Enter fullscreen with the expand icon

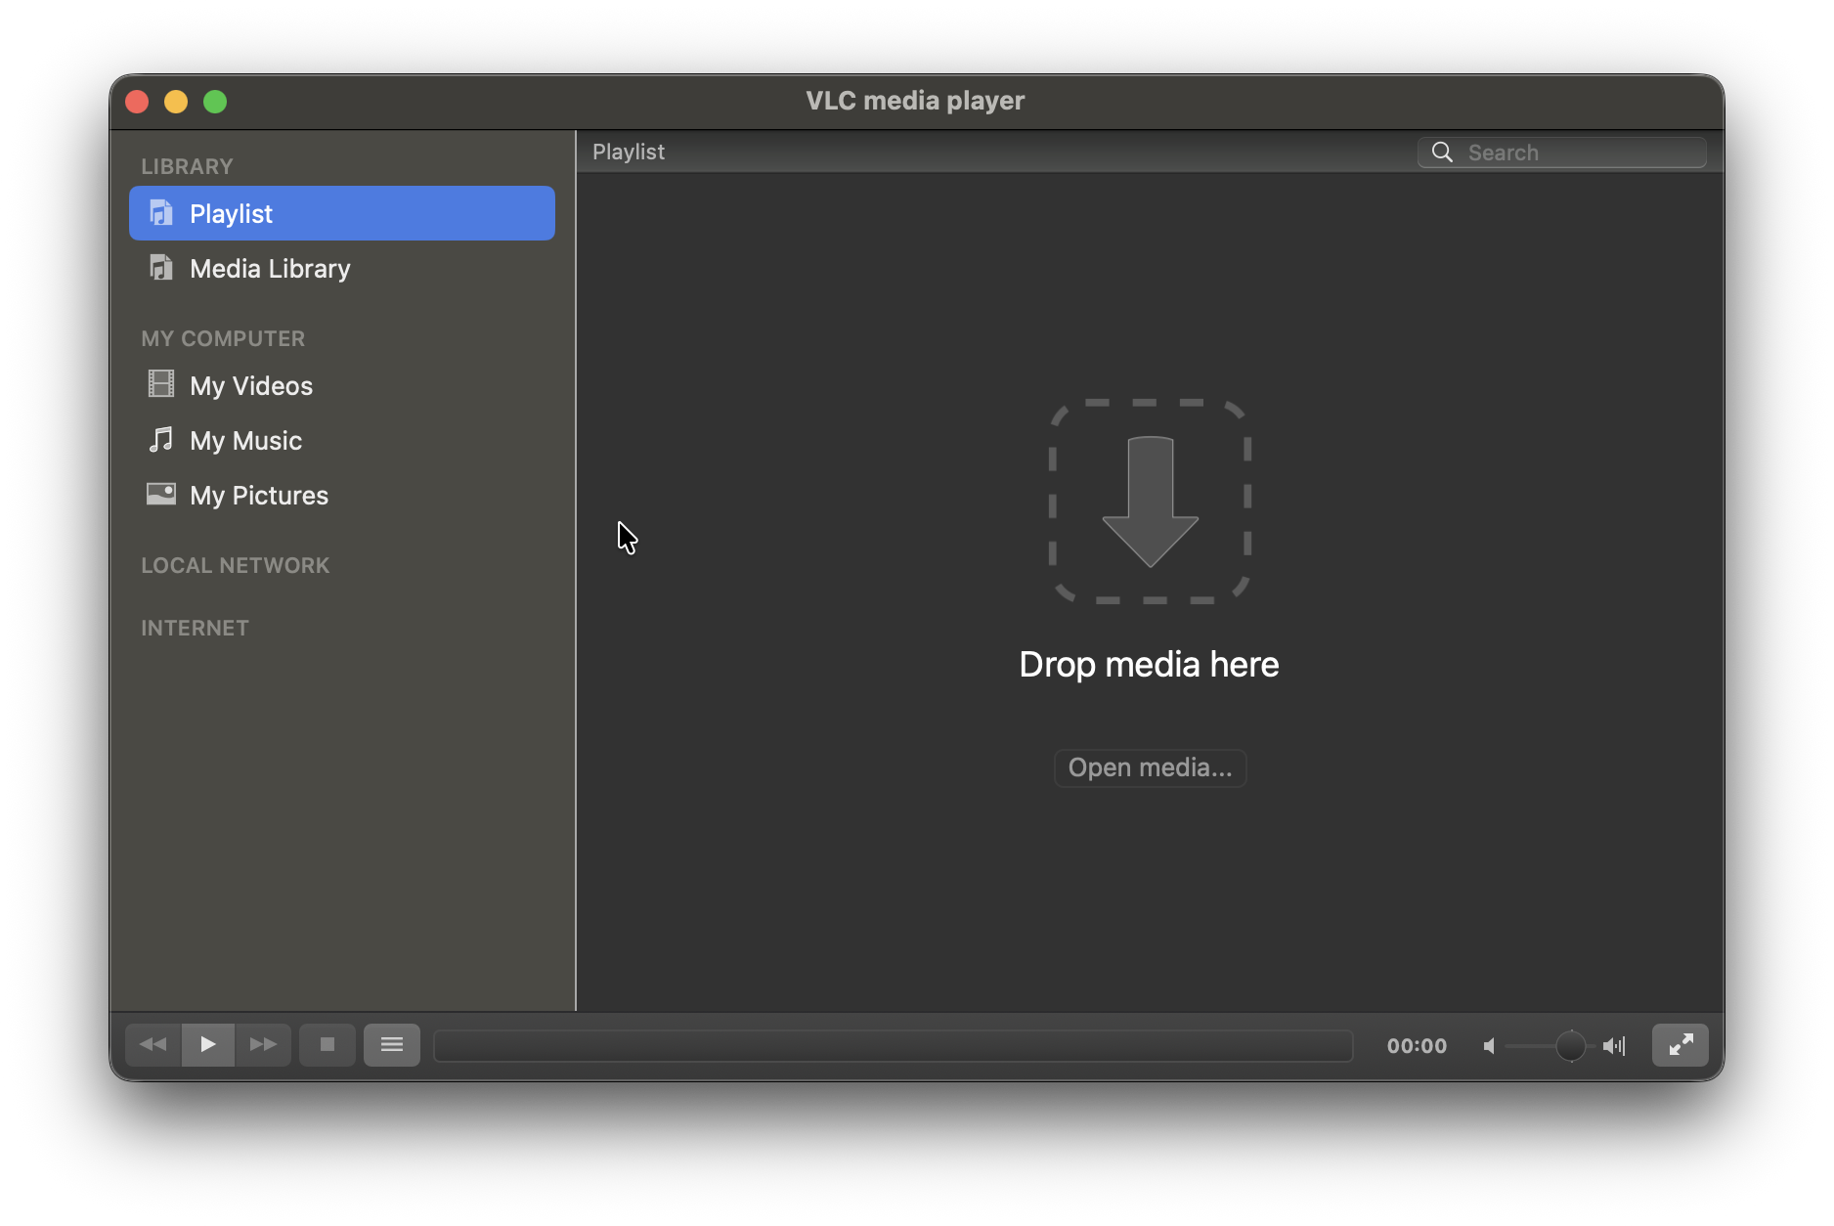coord(1680,1045)
